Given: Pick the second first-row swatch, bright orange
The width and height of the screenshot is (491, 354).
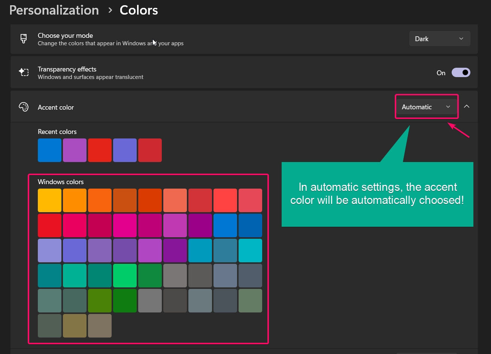Looking at the screenshot, I should (75, 201).
